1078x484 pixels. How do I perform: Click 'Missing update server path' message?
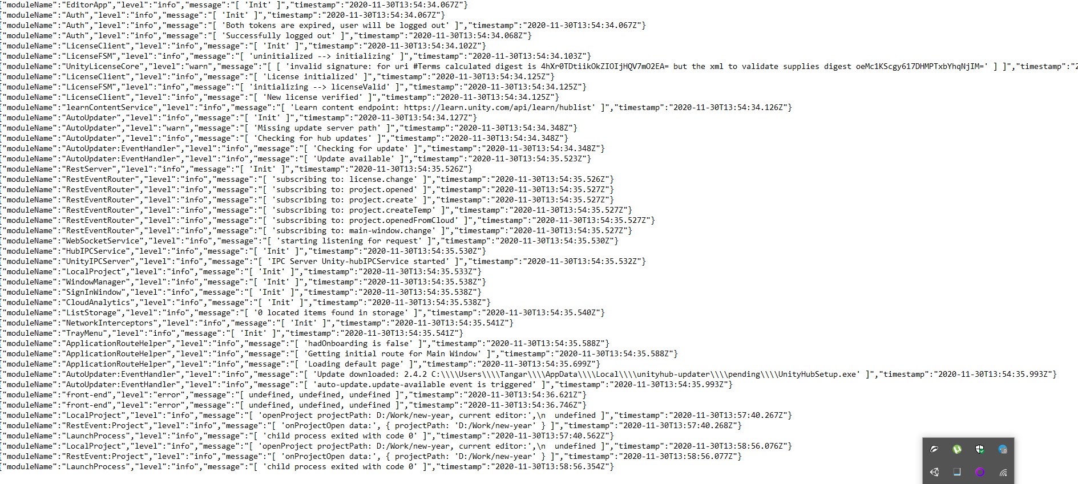[317, 128]
